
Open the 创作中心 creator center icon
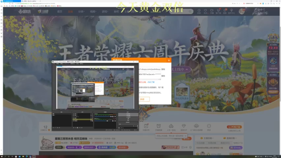coord(231,11)
